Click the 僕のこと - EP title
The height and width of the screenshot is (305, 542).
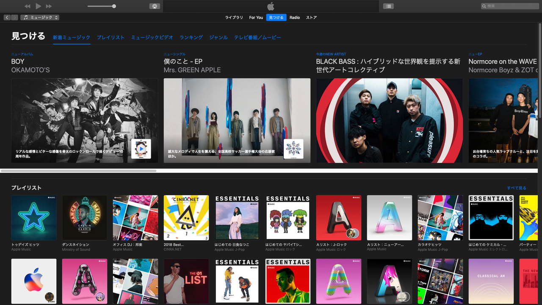click(183, 61)
